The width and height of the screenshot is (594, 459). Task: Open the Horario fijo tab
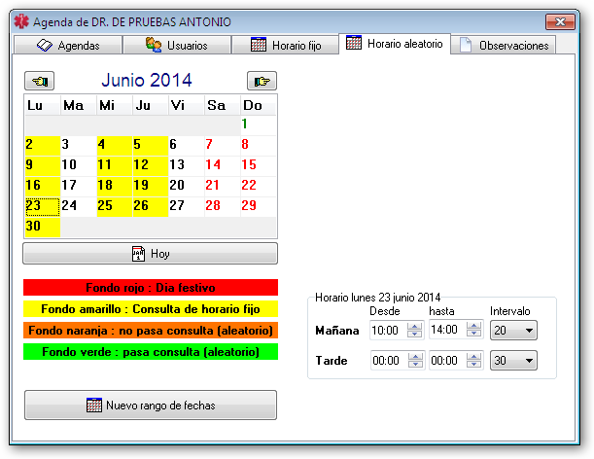(286, 45)
